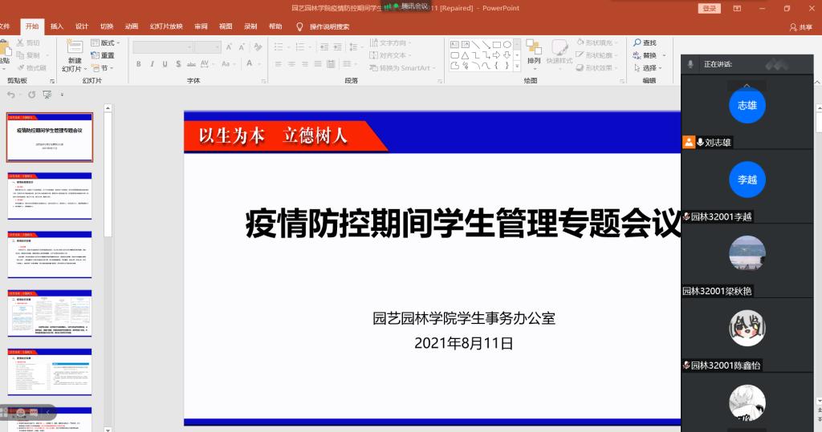
Task: Click the New Slide (新建幻灯片) icon
Action: pyautogui.click(x=74, y=48)
